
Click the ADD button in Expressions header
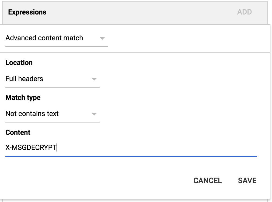point(244,12)
